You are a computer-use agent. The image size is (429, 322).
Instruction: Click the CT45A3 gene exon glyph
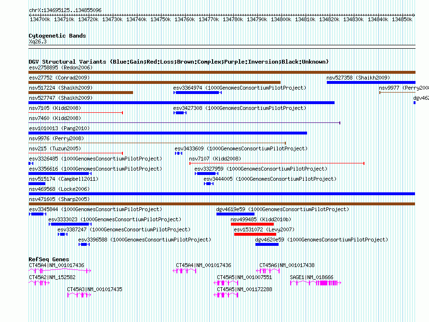point(79,295)
